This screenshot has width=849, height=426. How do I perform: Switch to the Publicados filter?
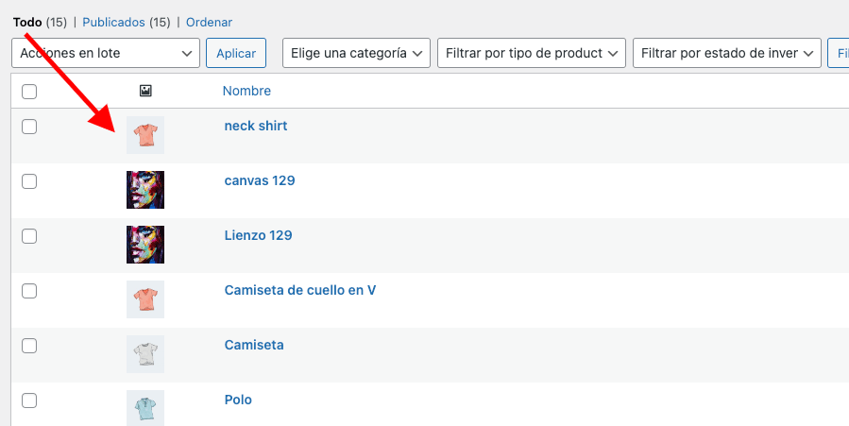113,22
